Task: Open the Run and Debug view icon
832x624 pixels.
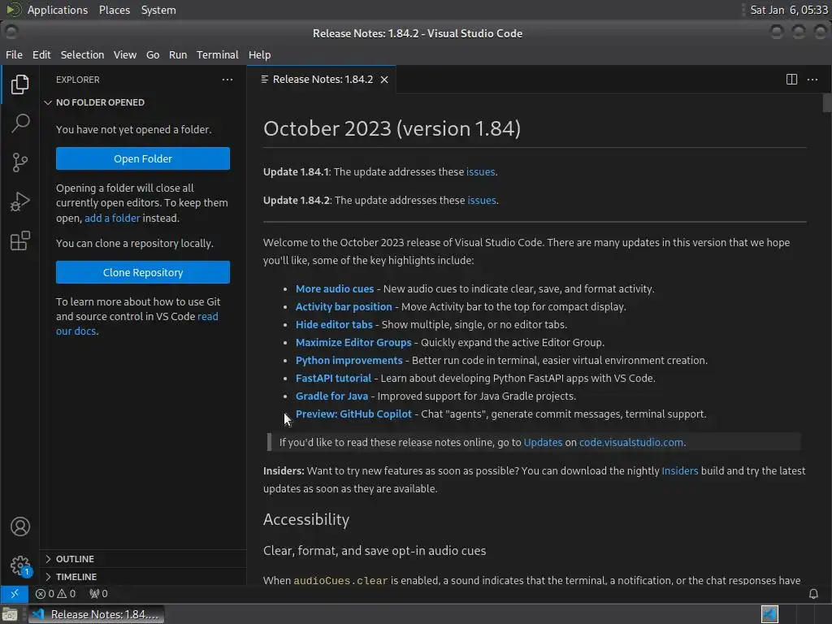Action: point(19,201)
